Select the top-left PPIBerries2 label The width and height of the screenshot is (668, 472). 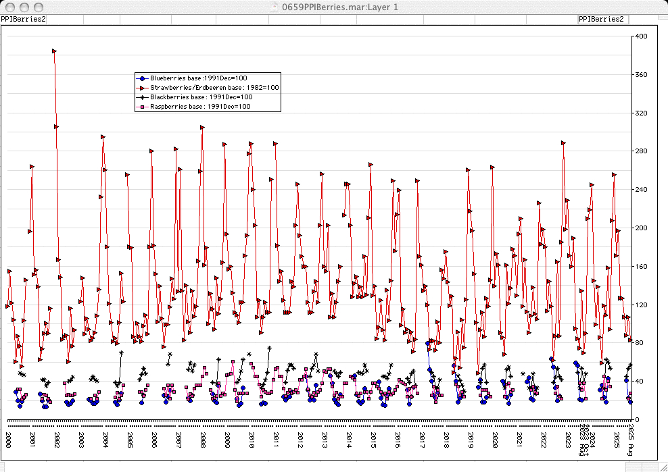(x=24, y=20)
